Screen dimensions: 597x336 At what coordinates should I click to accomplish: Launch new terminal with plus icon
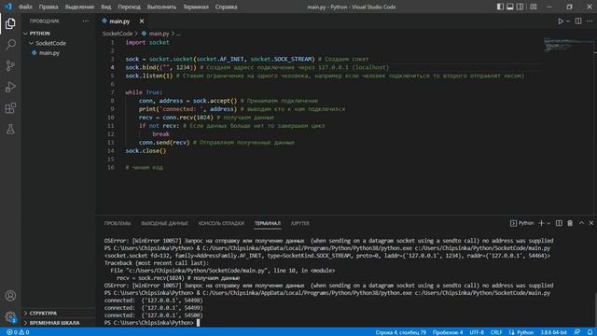click(541, 223)
